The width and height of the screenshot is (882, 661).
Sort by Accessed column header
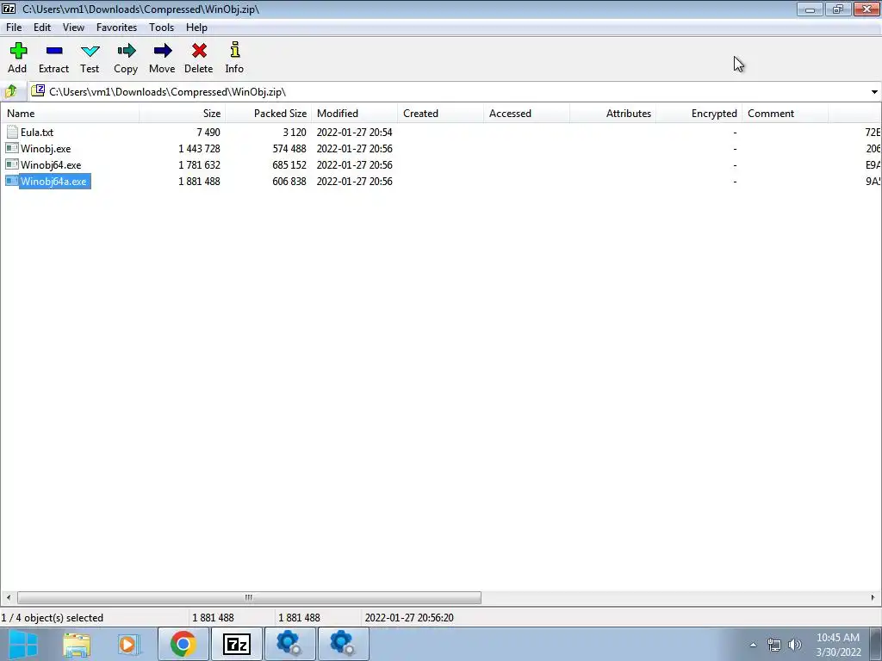click(526, 113)
